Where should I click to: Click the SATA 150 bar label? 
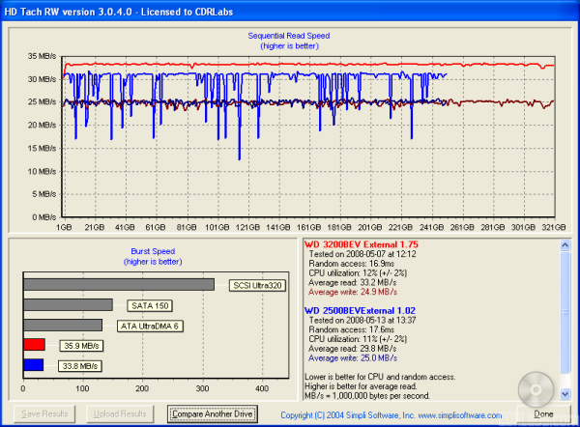click(150, 305)
